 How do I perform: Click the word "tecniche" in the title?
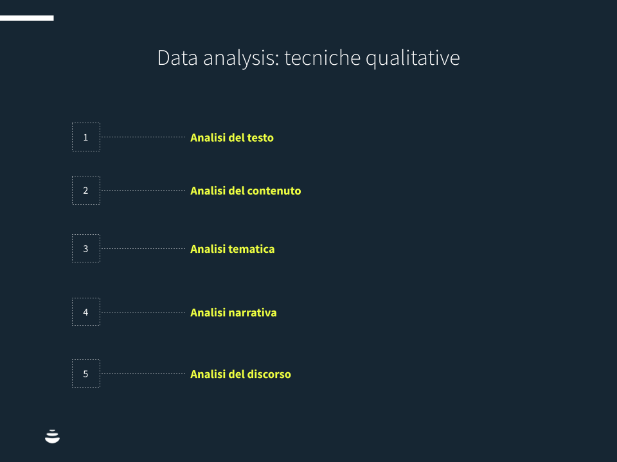(323, 58)
